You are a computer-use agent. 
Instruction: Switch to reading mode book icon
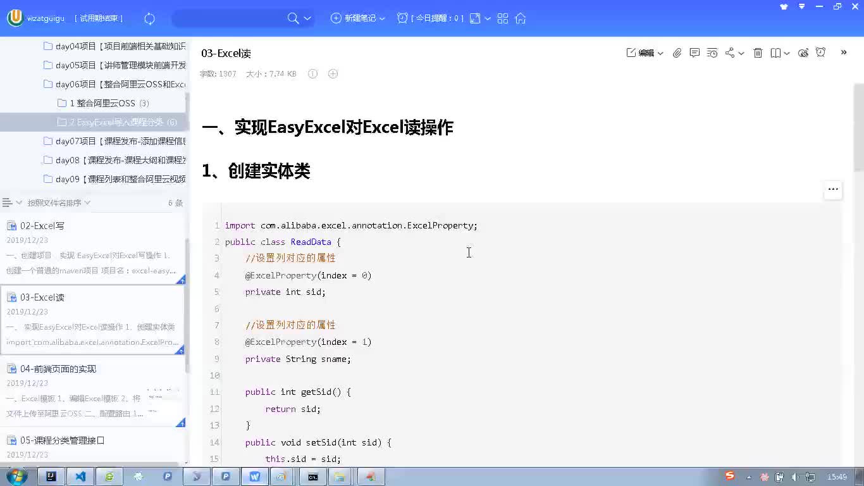(775, 53)
